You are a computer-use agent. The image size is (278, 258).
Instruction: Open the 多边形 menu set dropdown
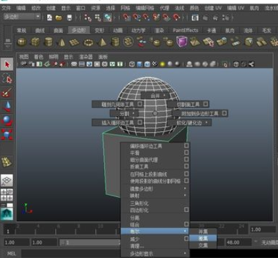(x=22, y=17)
